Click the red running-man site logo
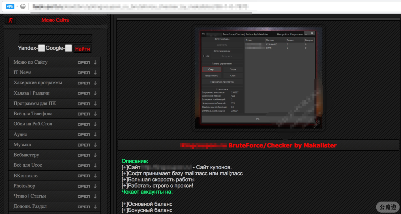Viewport: 401px width, 214px height. click(10, 20)
